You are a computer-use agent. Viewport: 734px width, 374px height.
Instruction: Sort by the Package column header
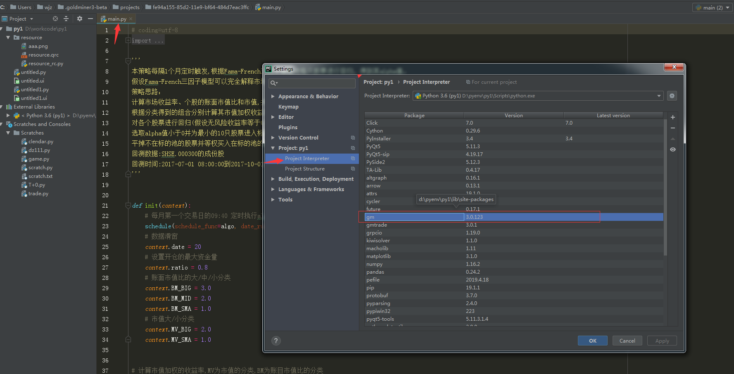click(414, 115)
